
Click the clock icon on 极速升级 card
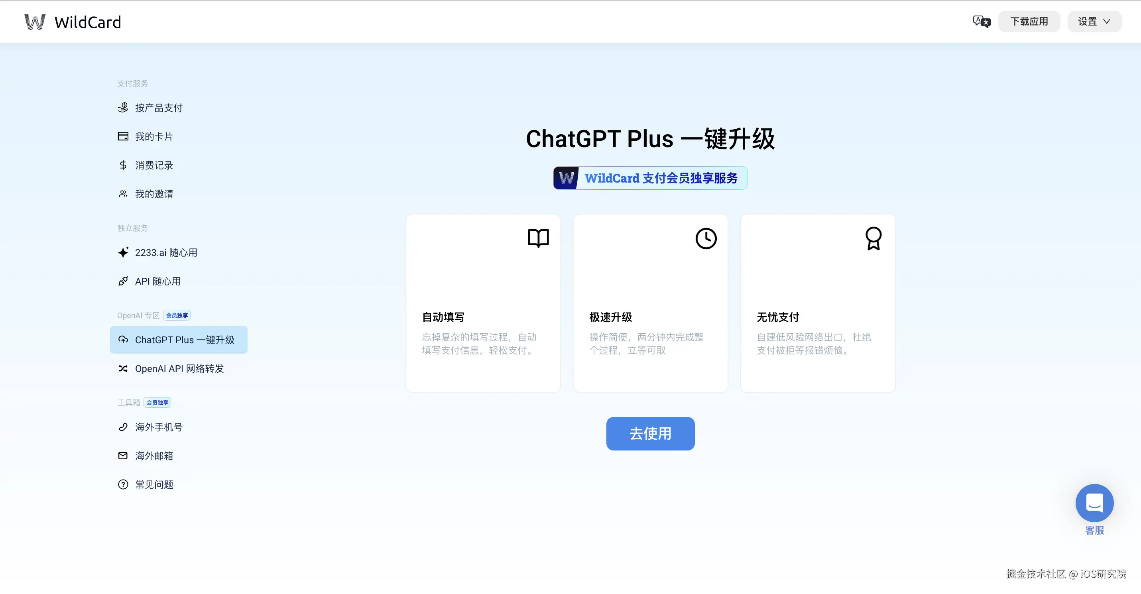click(706, 238)
